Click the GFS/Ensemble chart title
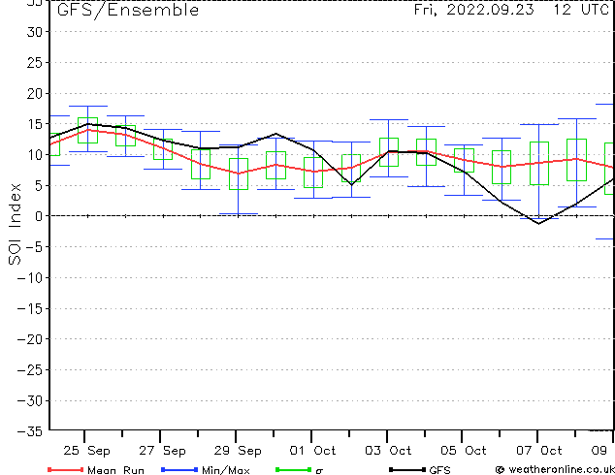The height and width of the screenshot is (475, 615). pyautogui.click(x=128, y=10)
